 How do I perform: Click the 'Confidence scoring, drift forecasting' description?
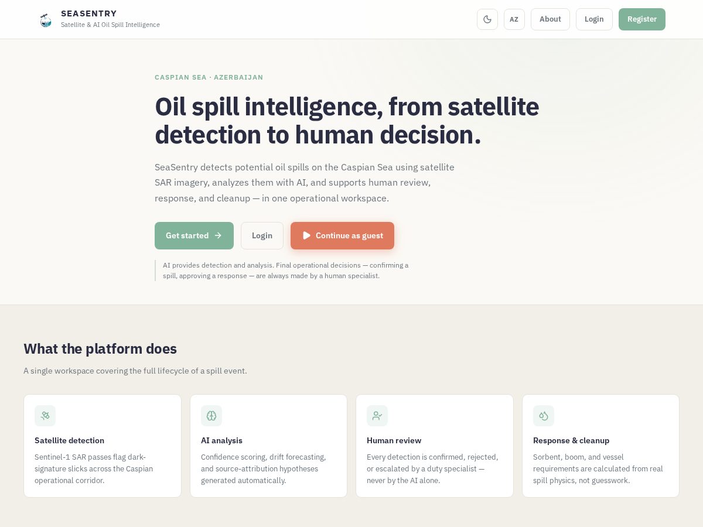click(x=264, y=468)
